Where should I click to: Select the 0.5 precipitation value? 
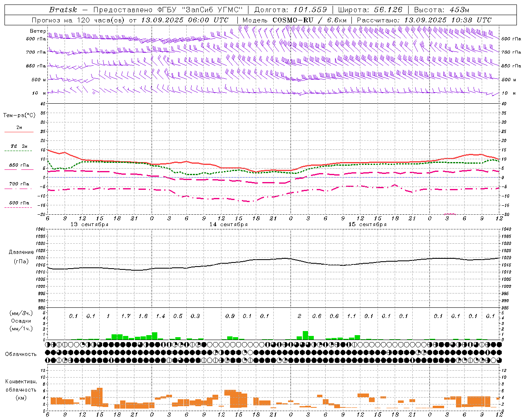click(x=178, y=316)
